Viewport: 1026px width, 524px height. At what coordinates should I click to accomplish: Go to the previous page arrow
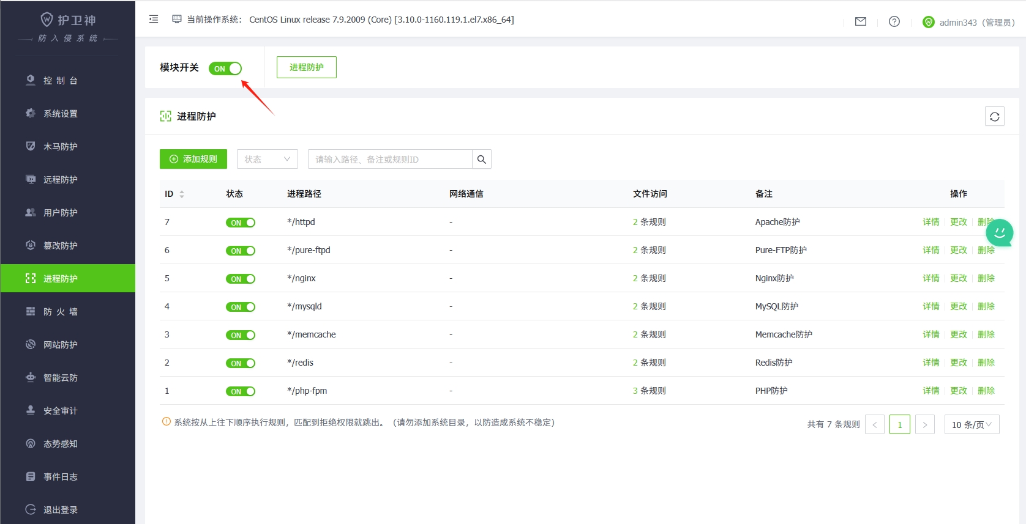point(875,424)
